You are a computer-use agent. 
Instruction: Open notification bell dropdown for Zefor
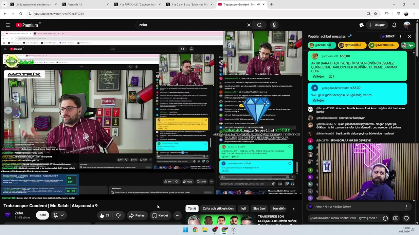[x=58, y=215]
